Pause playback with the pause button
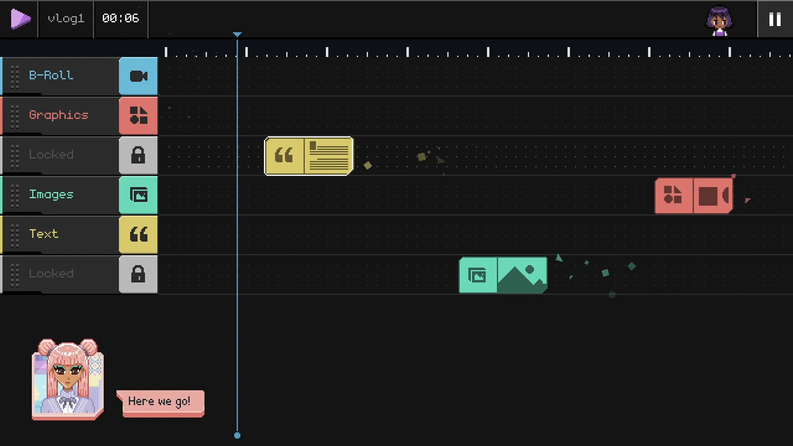The image size is (793, 446). [775, 19]
